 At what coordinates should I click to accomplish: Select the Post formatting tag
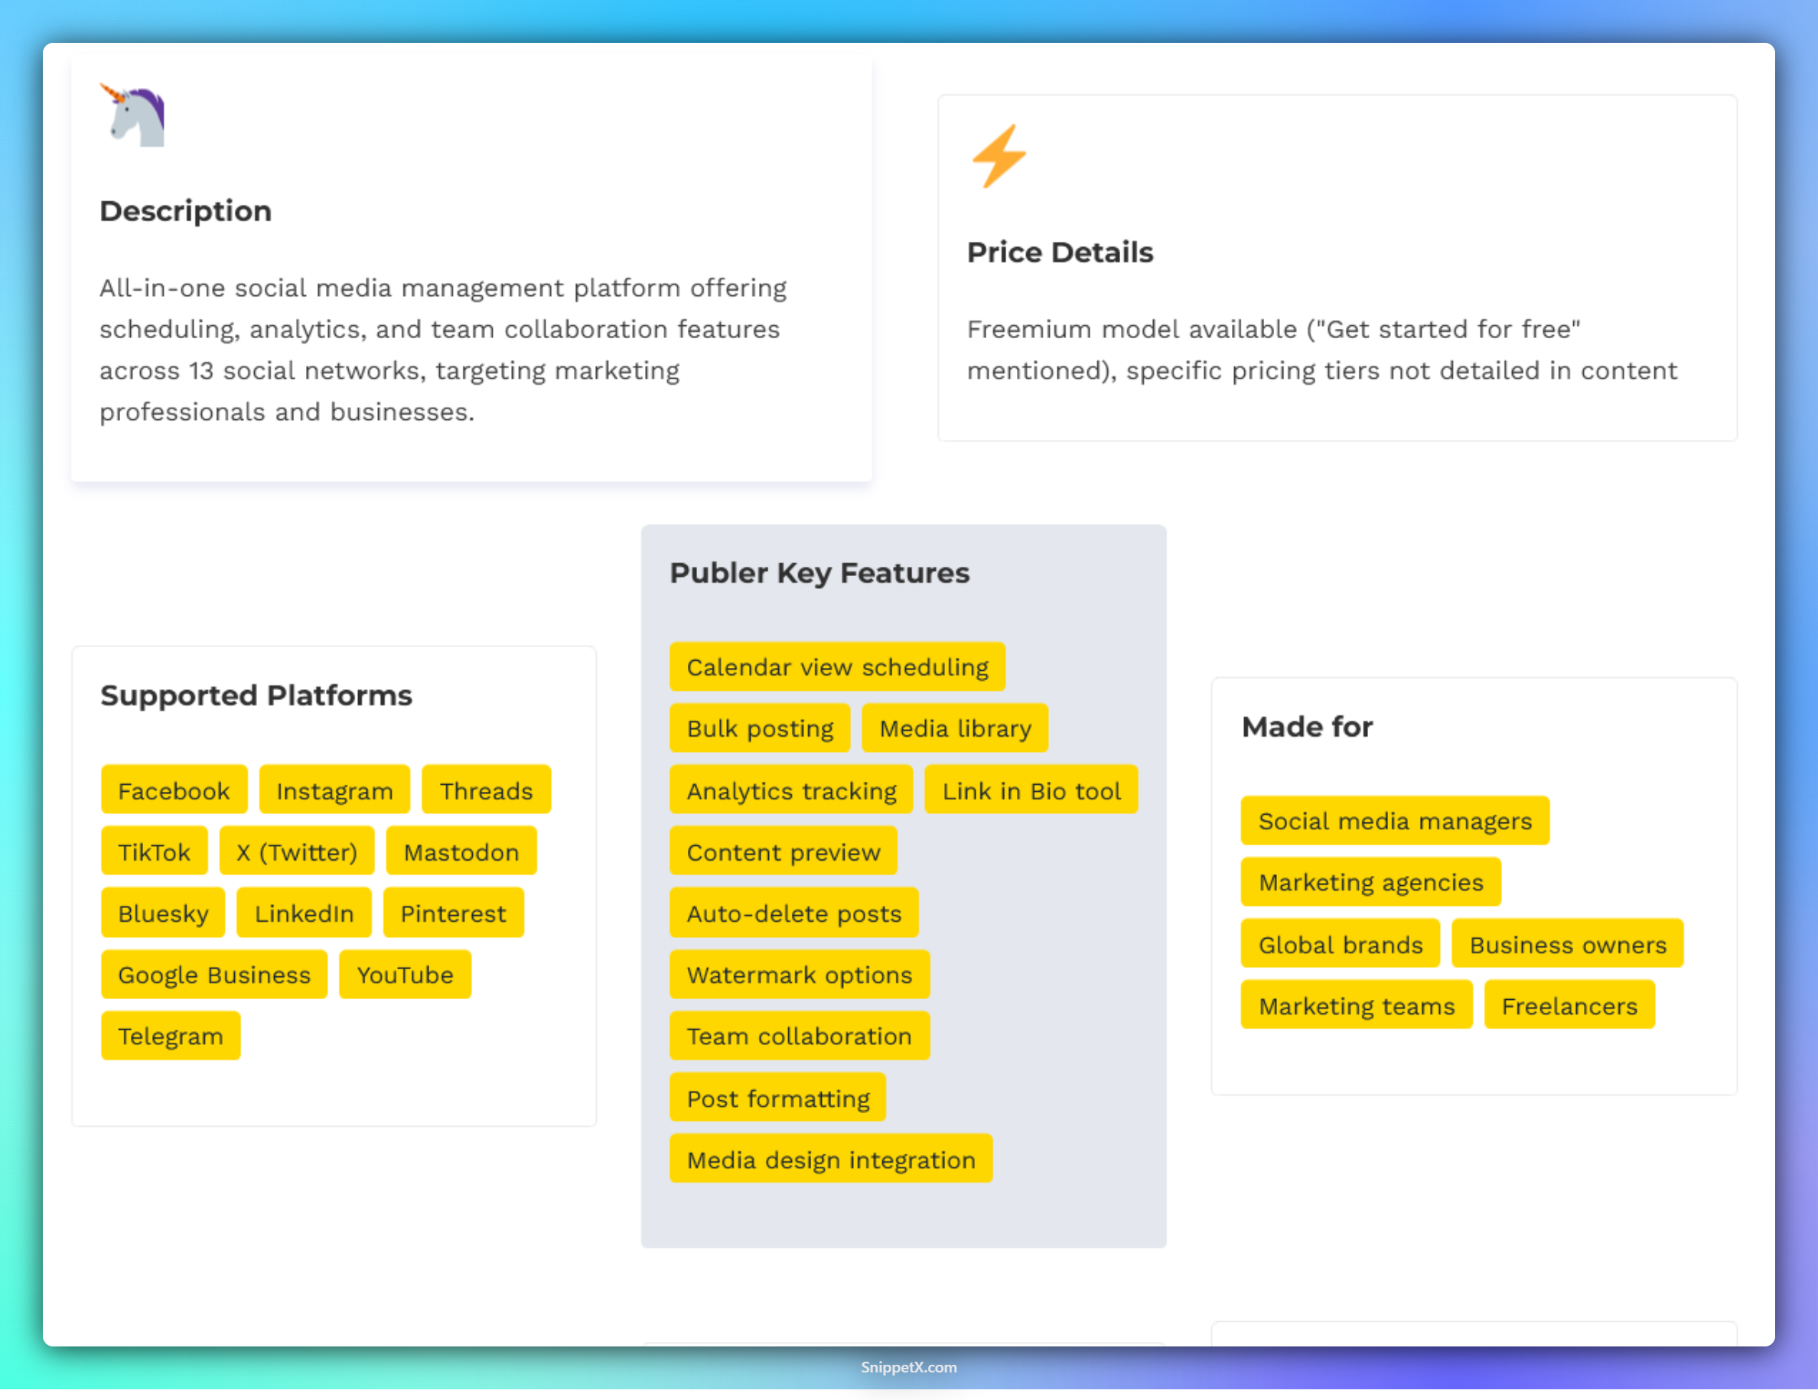pos(777,1098)
